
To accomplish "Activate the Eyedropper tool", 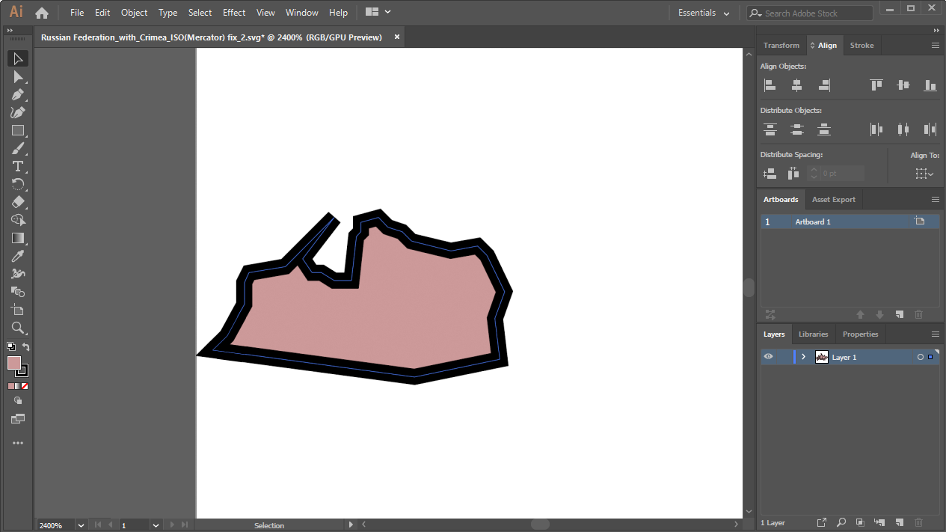I will tap(18, 256).
